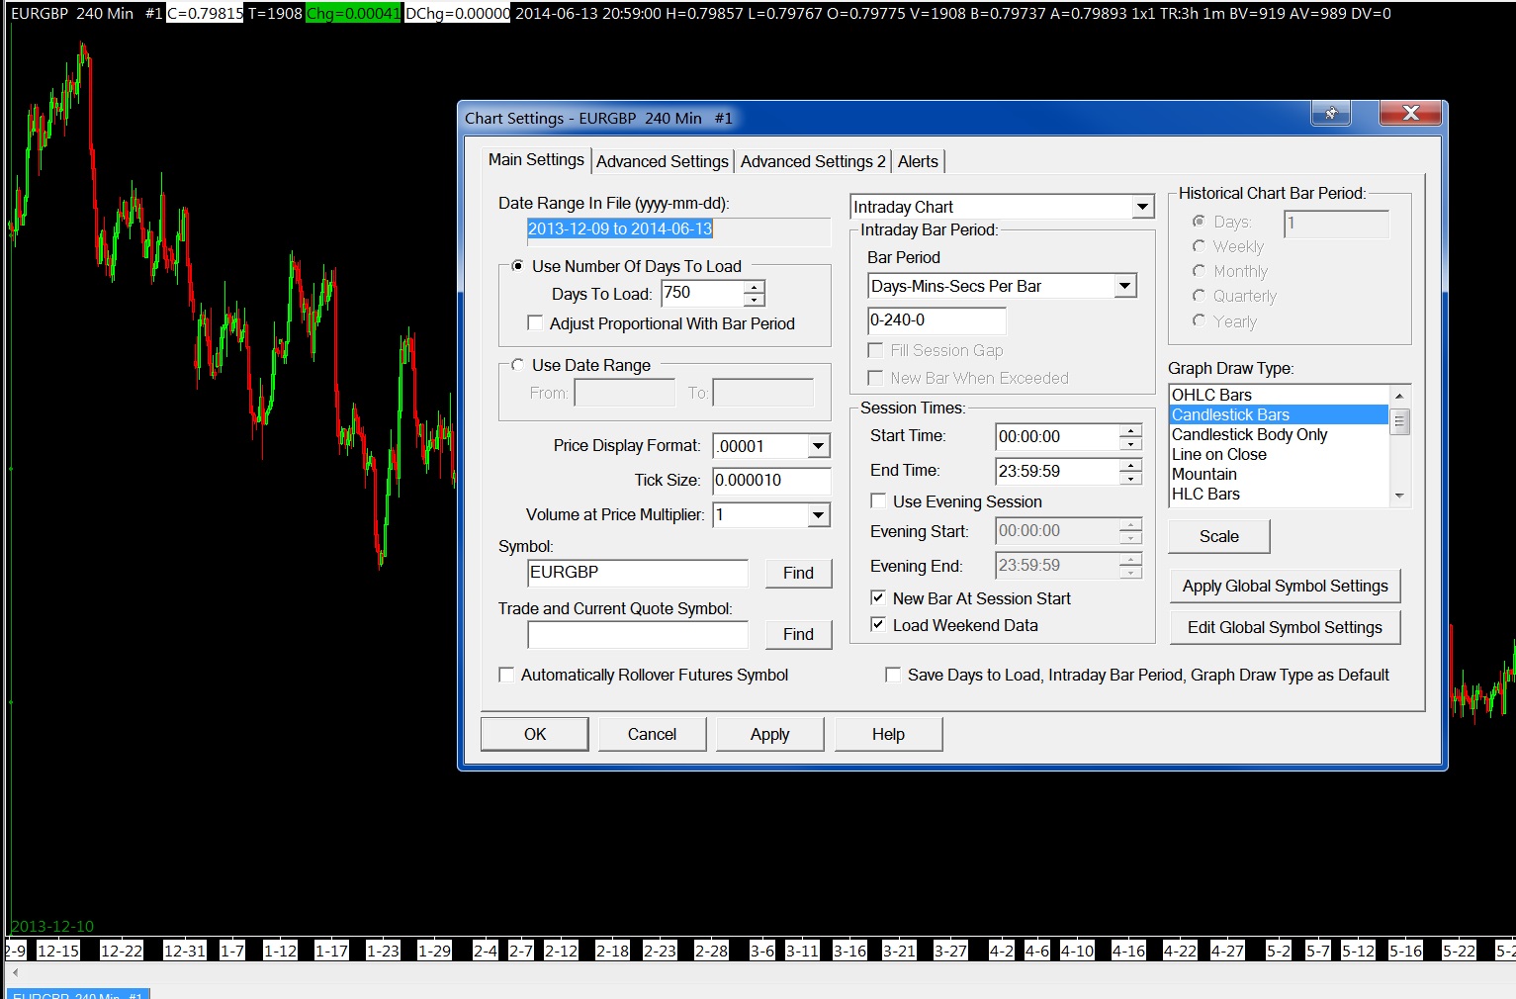Click the green Chg value in chart header
Viewport: 1516px width, 999px height.
coord(353,14)
